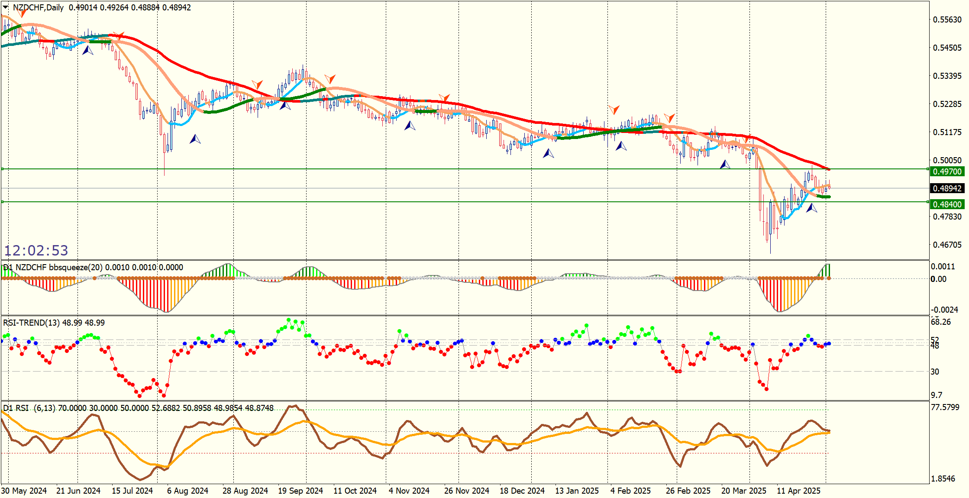Click the orange sell arrow near 20 Mar 2025
Viewport: 969px width, 498px height.
click(x=746, y=139)
